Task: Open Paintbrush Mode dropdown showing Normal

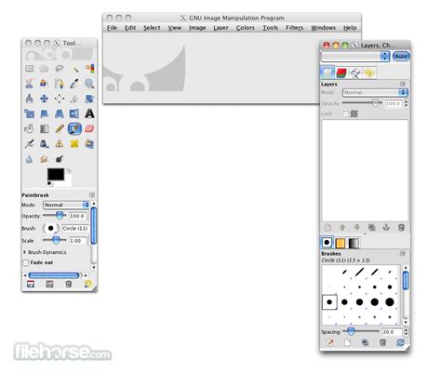Action: pos(66,205)
